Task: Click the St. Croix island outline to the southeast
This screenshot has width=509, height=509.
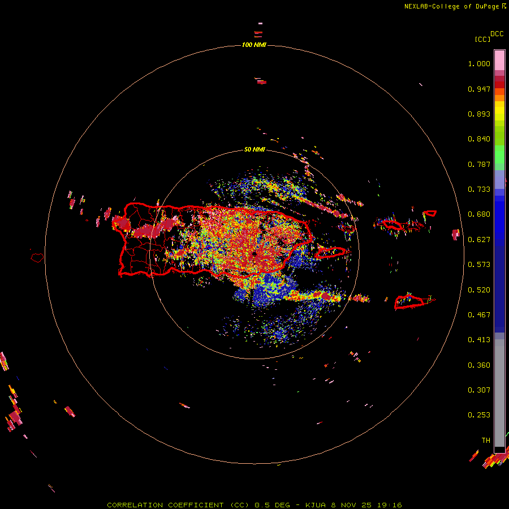Action: coord(409,301)
